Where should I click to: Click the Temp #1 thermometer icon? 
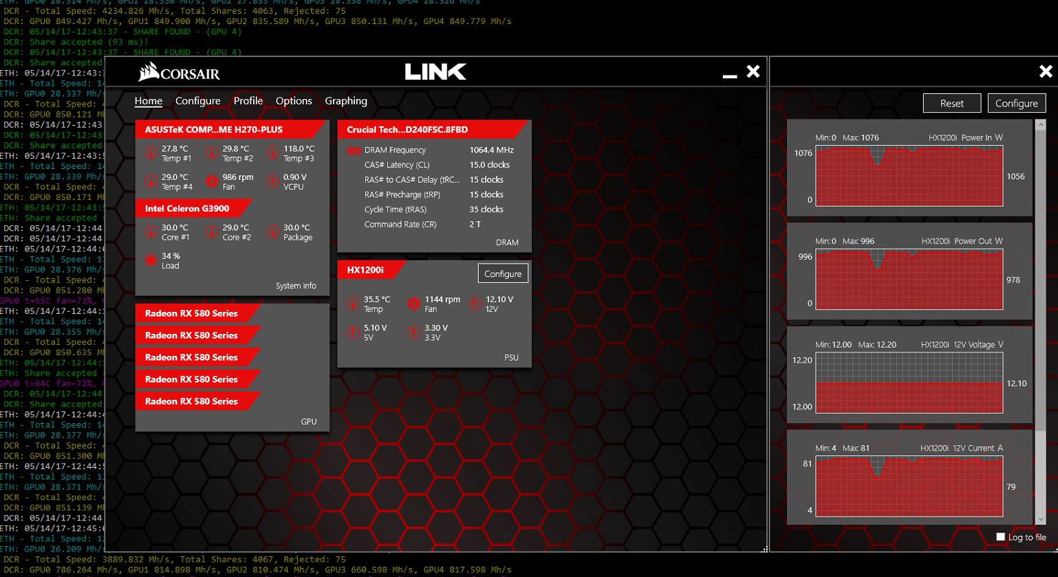coord(151,153)
